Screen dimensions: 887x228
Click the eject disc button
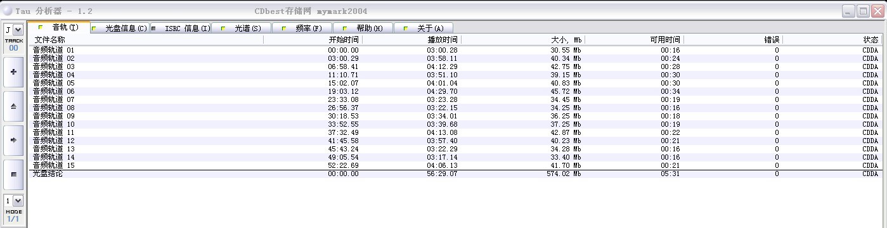pos(14,106)
